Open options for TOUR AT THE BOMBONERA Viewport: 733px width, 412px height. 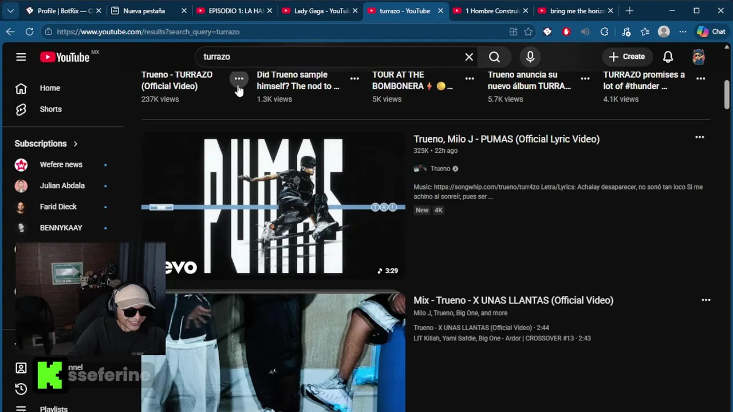(x=470, y=78)
